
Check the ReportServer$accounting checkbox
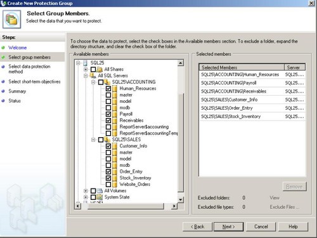point(108,127)
